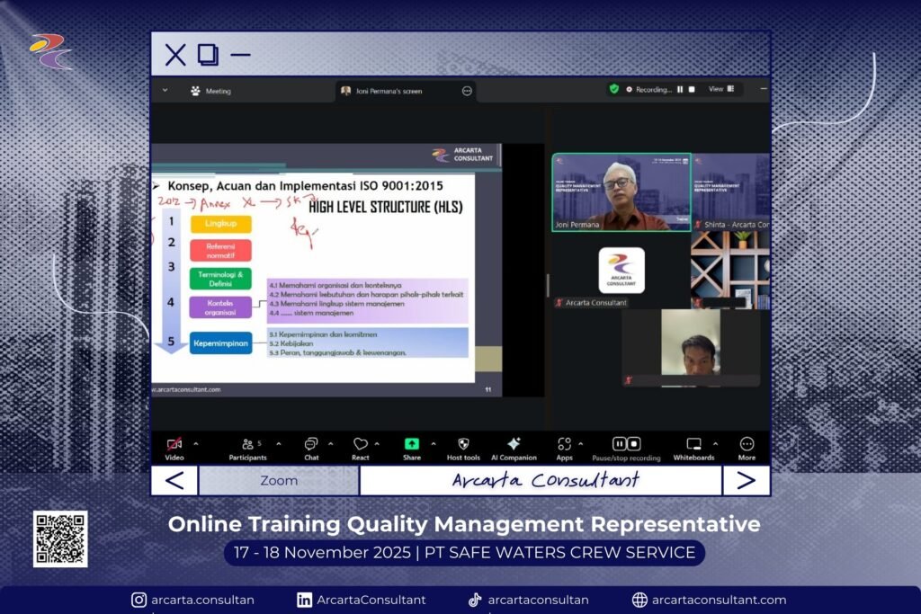Expand the Participants options arrow
921x614 pixels.
278,443
